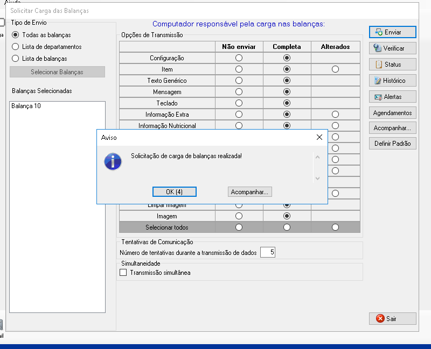The image size is (431, 349).
Task: Enable 'Transmissão simultânea' checkbox
Action: (x=123, y=273)
